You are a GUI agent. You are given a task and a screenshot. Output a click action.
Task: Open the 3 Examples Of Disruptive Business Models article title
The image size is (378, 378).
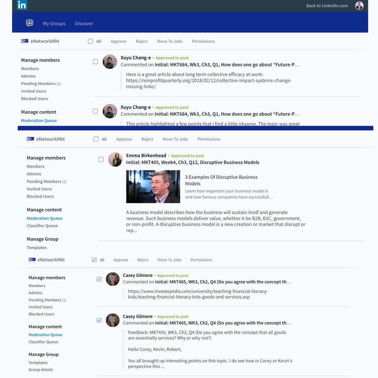click(x=221, y=180)
